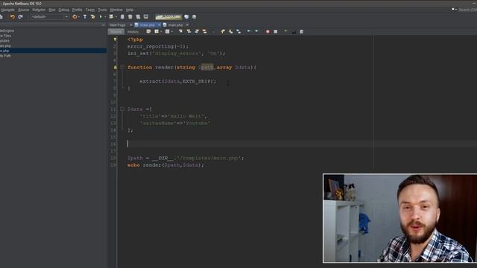This screenshot has width=477, height=268.
Task: Click the Shift Line Right arrow icon
Action: point(256,31)
